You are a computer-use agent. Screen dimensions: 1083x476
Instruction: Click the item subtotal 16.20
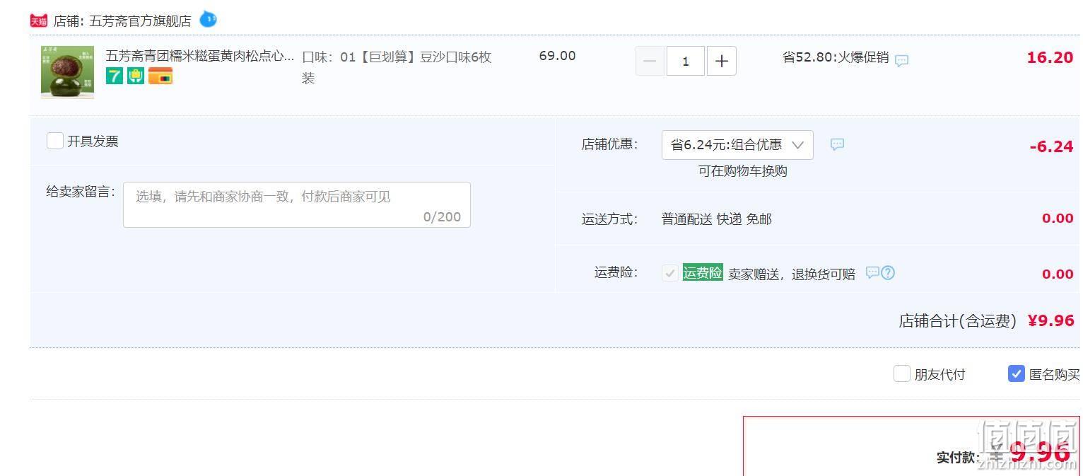click(1050, 58)
